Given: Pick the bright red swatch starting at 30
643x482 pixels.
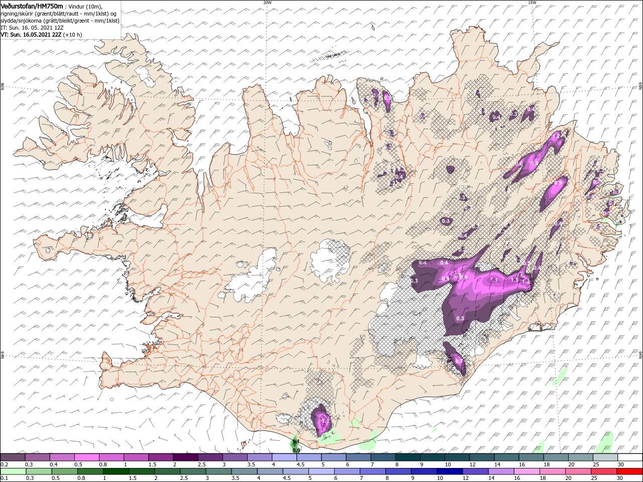Looking at the screenshot, I should [x=629, y=471].
